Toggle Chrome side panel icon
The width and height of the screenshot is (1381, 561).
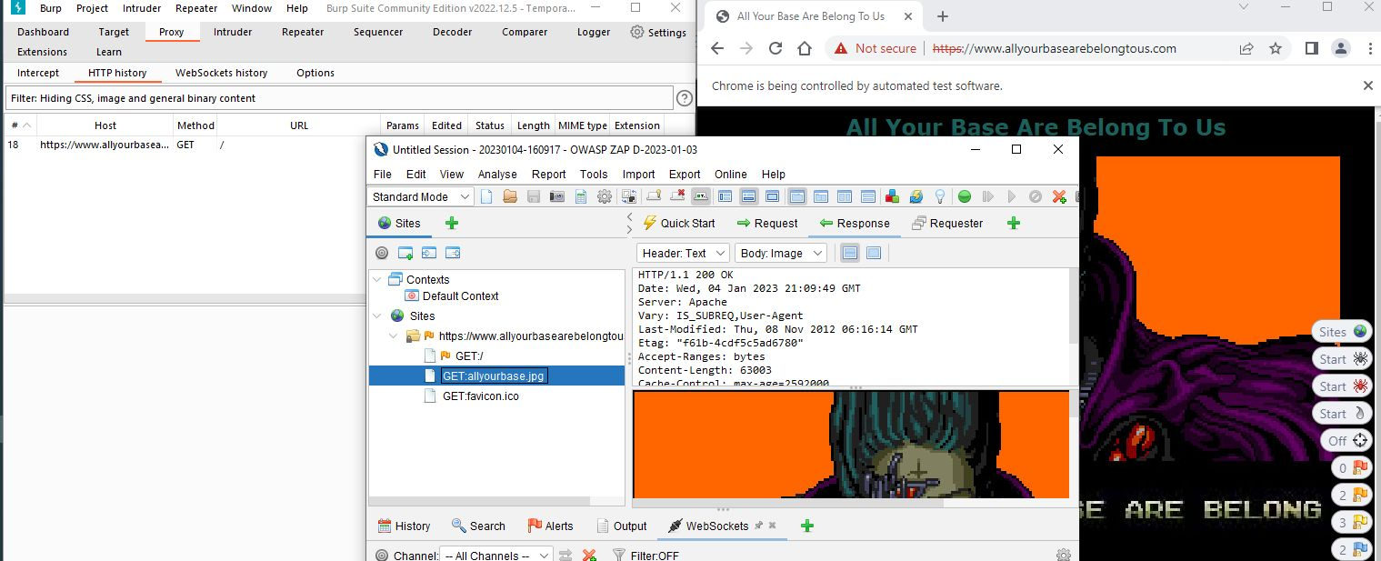click(x=1312, y=48)
